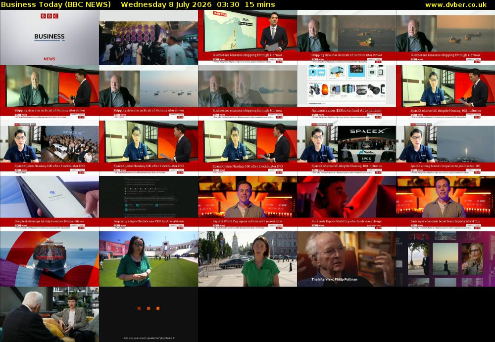495x342 pixels.
Task: Select the woman in green stadium thumbnail
Action: coord(148,259)
